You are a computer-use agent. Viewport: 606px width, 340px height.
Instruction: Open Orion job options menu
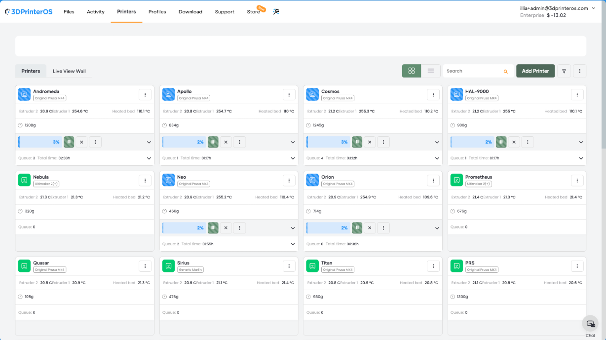pyautogui.click(x=383, y=228)
